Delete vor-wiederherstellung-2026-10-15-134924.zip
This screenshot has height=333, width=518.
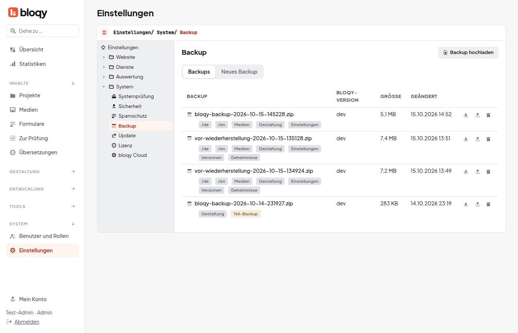pos(488,172)
